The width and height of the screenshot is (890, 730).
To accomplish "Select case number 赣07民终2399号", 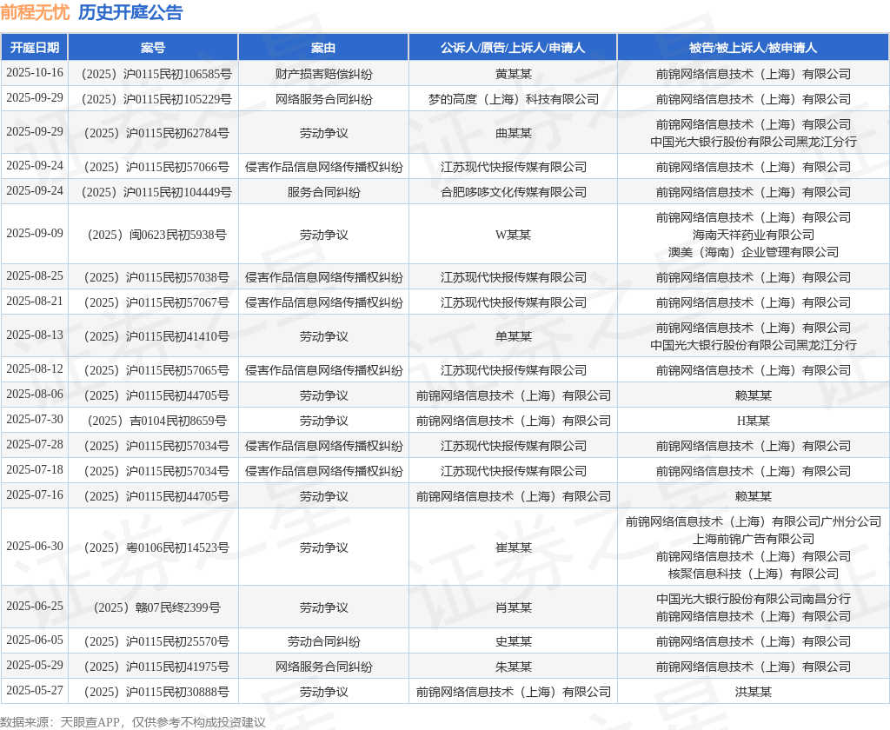I will [x=156, y=607].
